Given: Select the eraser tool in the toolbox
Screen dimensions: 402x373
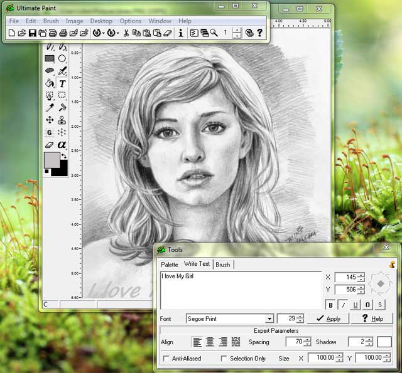Looking at the screenshot, I should 50,145.
